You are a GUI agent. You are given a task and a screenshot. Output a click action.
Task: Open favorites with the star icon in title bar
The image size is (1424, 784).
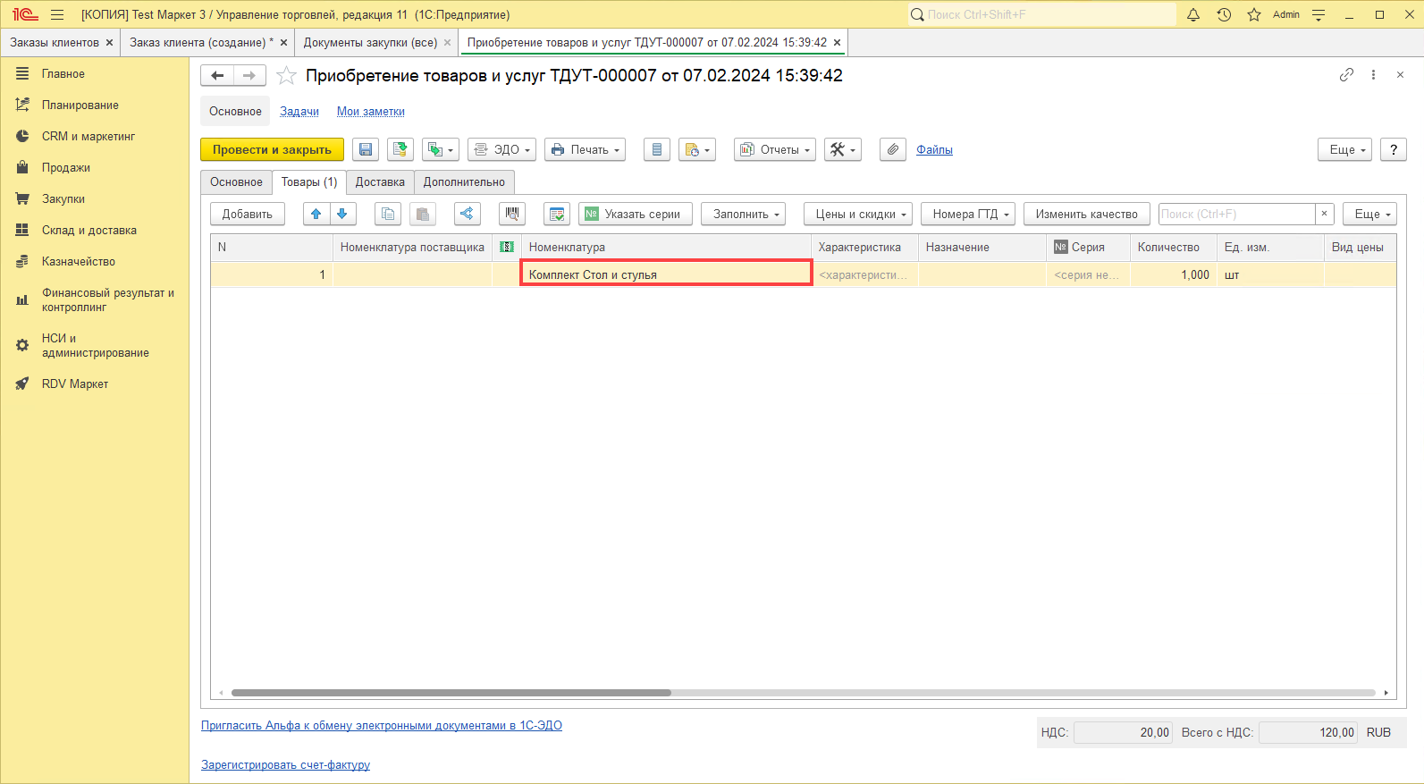coord(1254,14)
